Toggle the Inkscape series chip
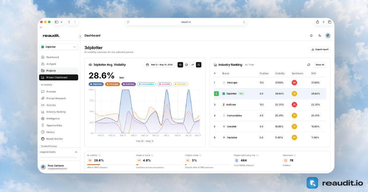Image resolution: width=368 pixels, height=192 pixels. [x=113, y=84]
